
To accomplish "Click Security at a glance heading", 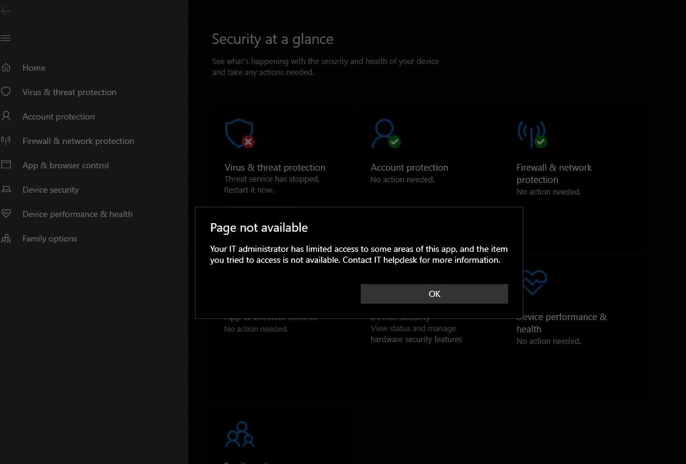I will 272,39.
